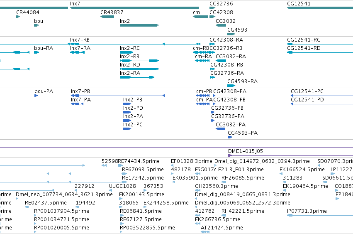This screenshot has width=353, height=234.
Task: Click EST IP07731.3prime
Action: [x=307, y=211]
